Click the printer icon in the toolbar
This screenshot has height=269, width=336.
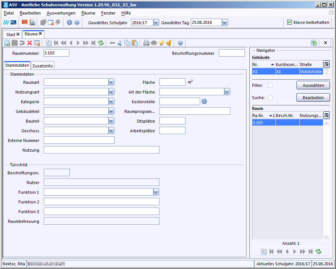point(146,43)
